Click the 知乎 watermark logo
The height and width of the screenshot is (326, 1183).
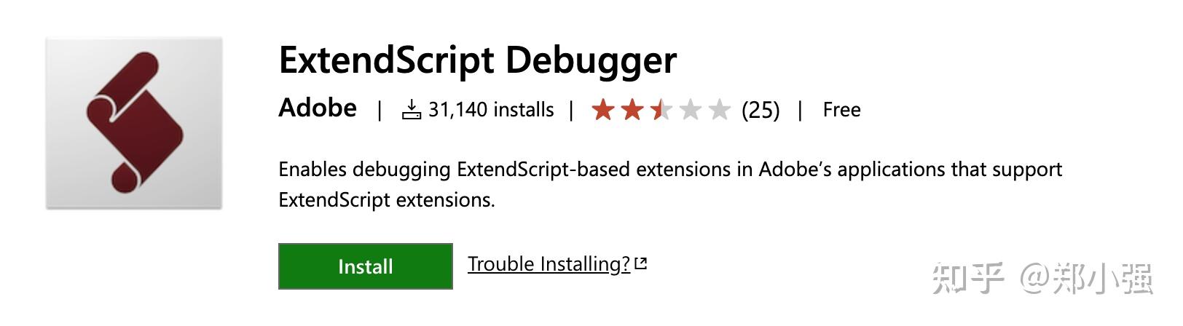[x=967, y=278]
